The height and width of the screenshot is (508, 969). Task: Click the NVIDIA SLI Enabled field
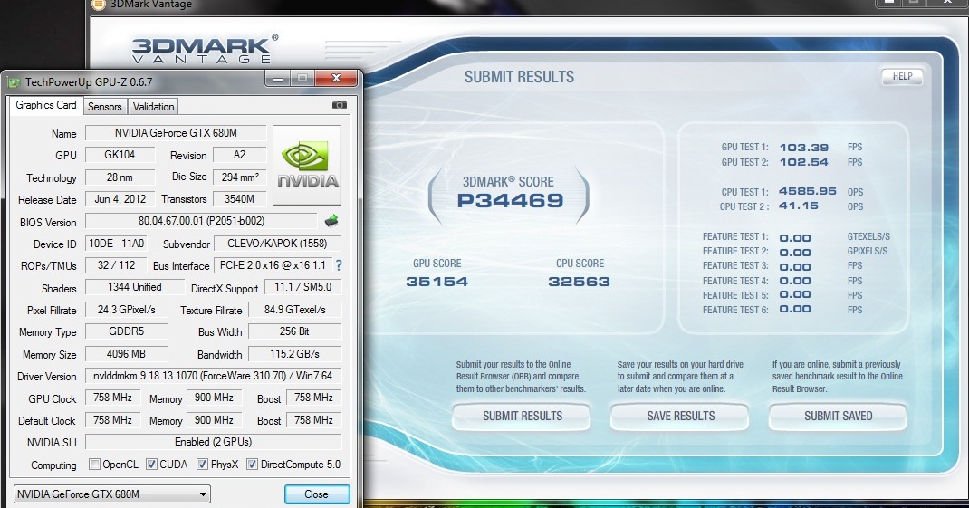tap(213, 442)
